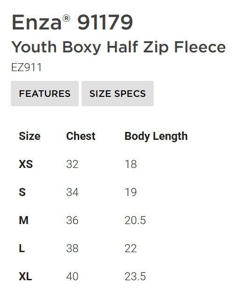Switch to the SIZE SPECS tab
The width and height of the screenshot is (239, 298).
point(118,94)
